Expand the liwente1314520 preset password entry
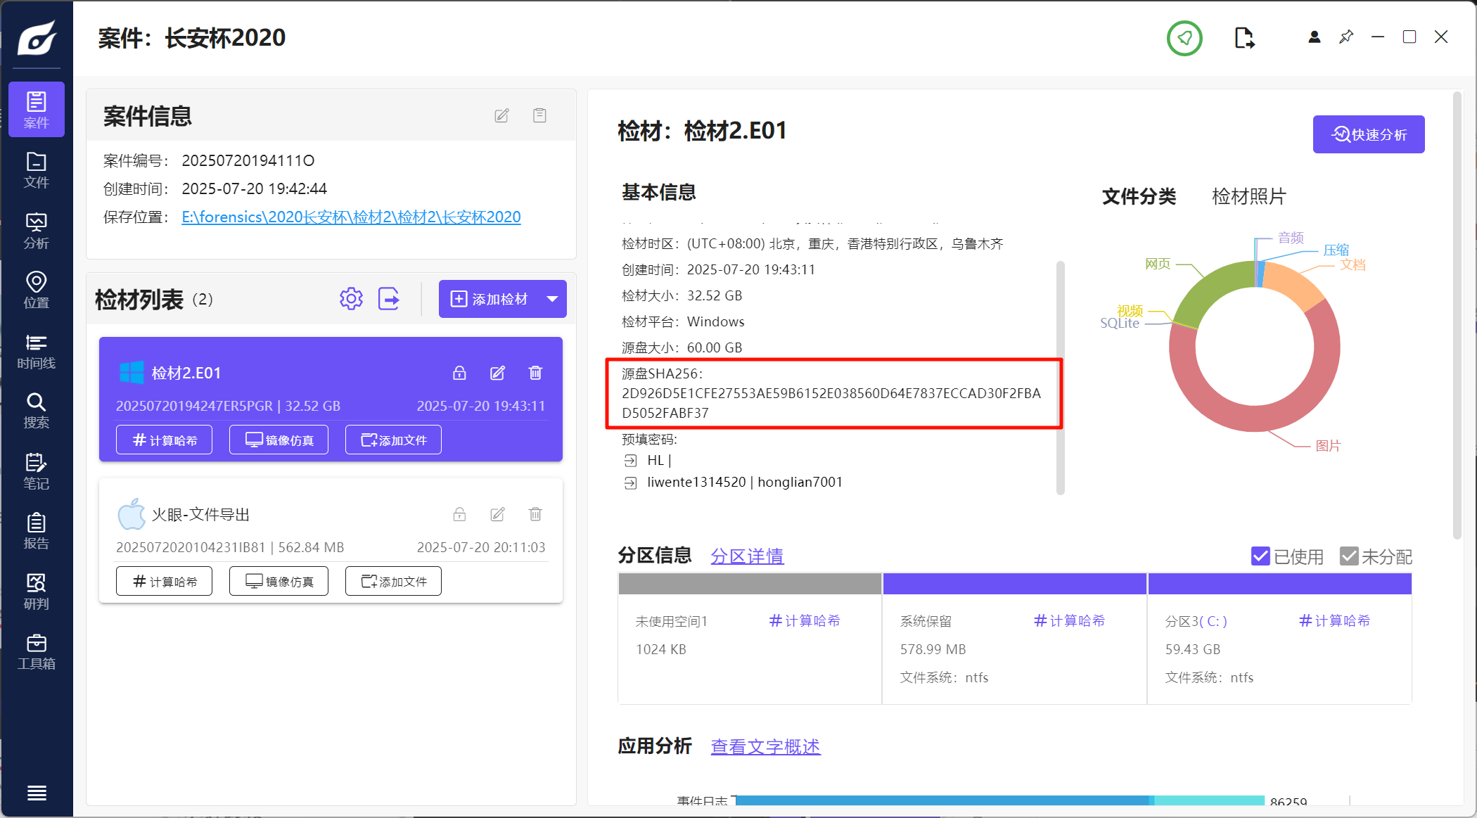Viewport: 1477px width, 818px height. pyautogui.click(x=630, y=483)
